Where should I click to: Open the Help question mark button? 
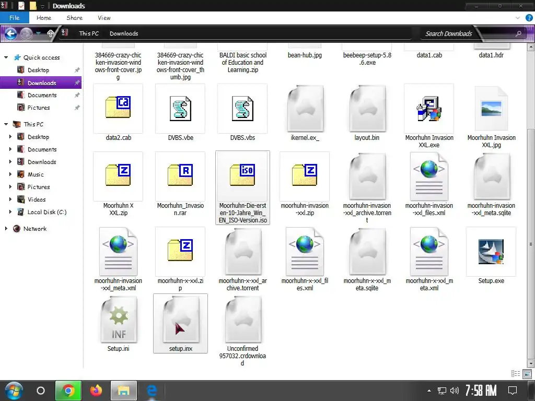coord(529,18)
